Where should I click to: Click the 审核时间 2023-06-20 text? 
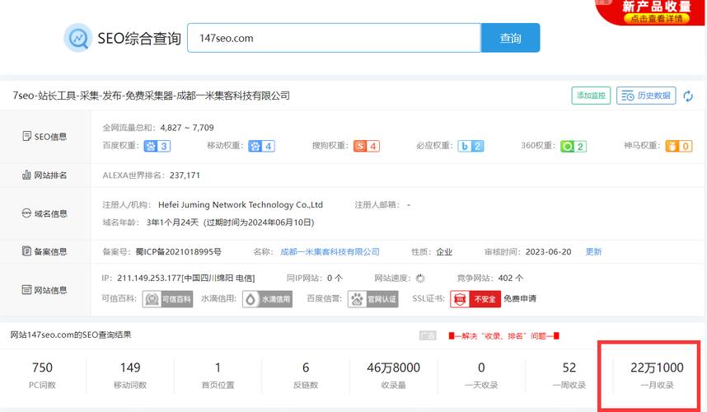527,251
